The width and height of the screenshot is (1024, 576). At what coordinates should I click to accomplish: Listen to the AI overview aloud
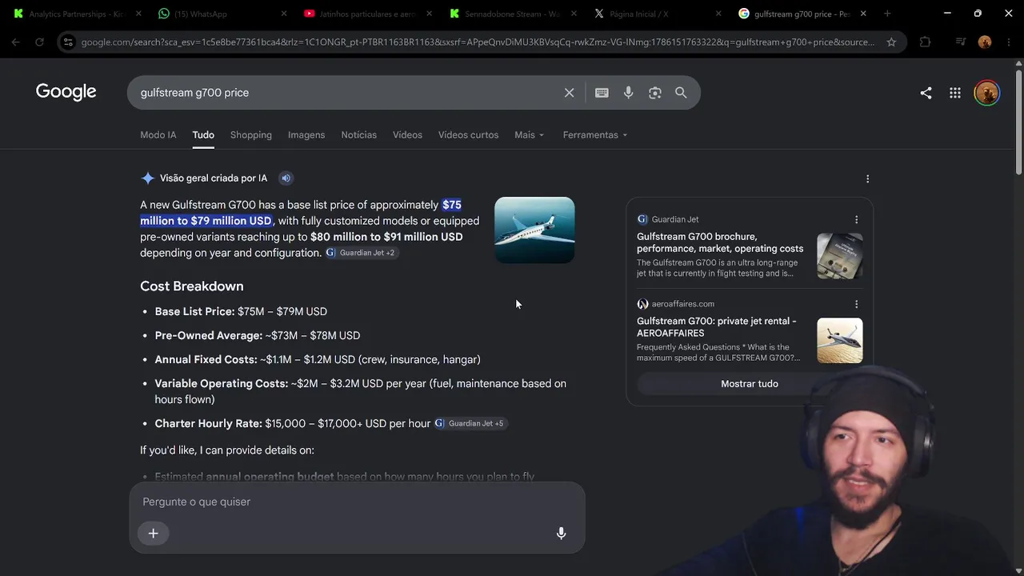tap(286, 178)
